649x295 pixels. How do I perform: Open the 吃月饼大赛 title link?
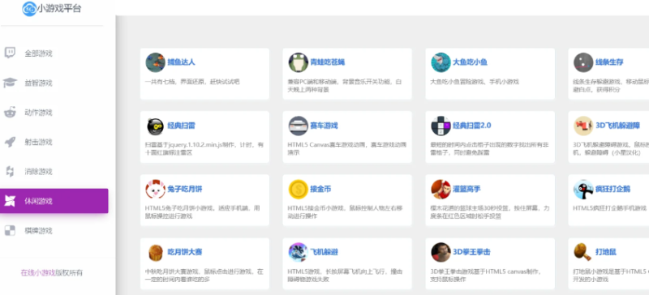click(185, 252)
